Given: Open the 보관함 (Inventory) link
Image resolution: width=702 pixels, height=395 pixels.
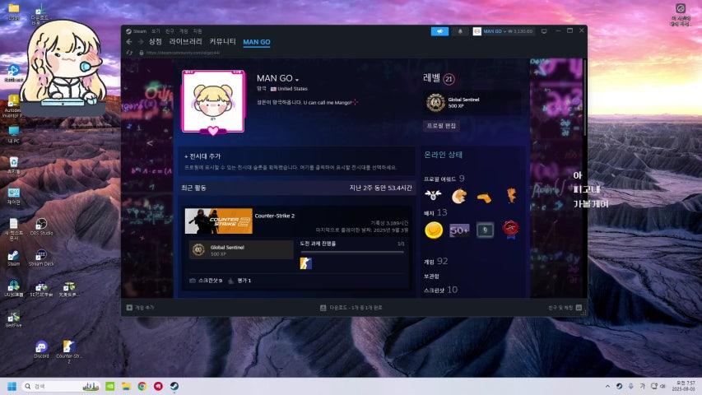Looking at the screenshot, I should [431, 276].
